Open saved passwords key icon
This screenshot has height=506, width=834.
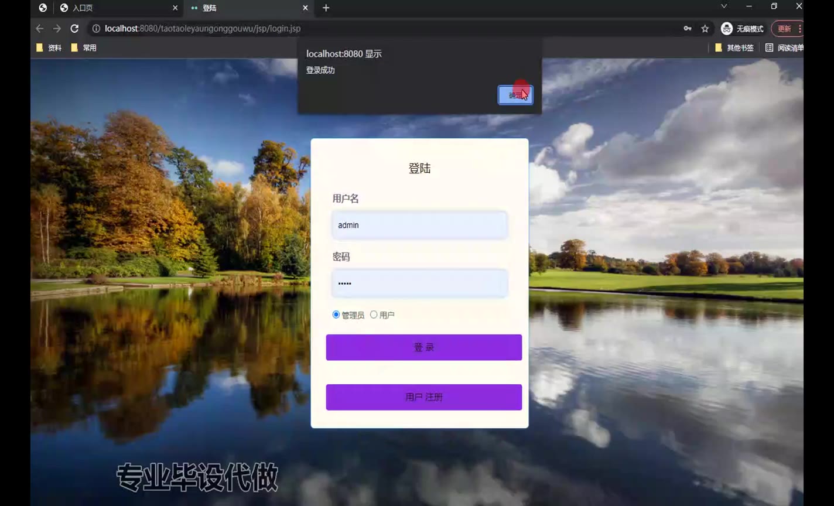click(x=688, y=29)
